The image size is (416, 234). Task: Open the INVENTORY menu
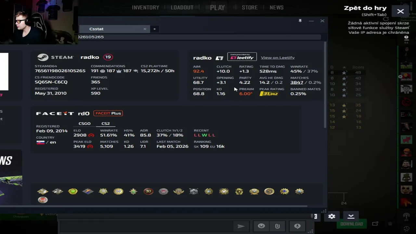145,7
